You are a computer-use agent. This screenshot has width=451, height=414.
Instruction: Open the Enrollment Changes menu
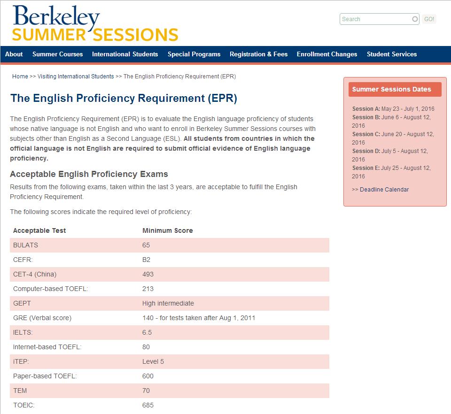327,54
